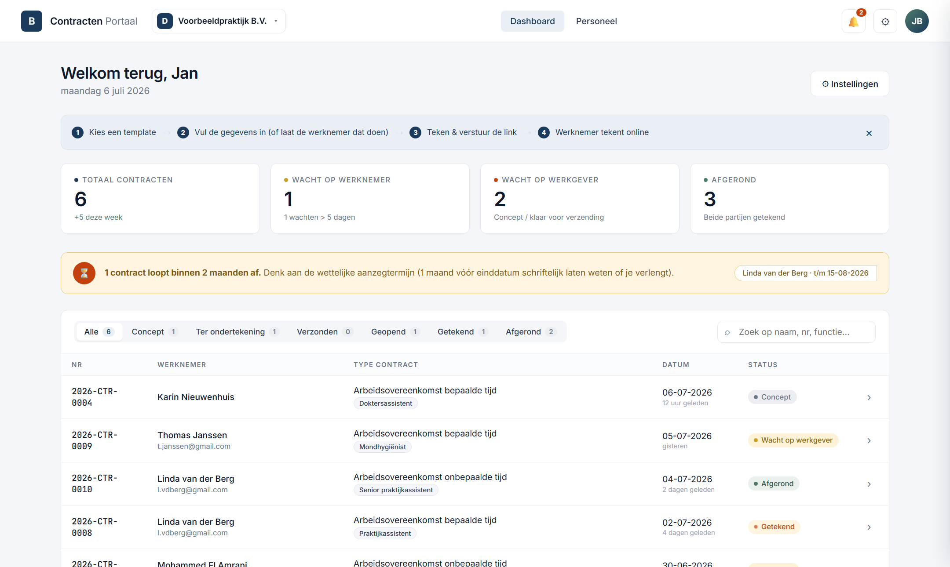Open the Totaal contracten card
950x567 pixels.
coord(160,198)
